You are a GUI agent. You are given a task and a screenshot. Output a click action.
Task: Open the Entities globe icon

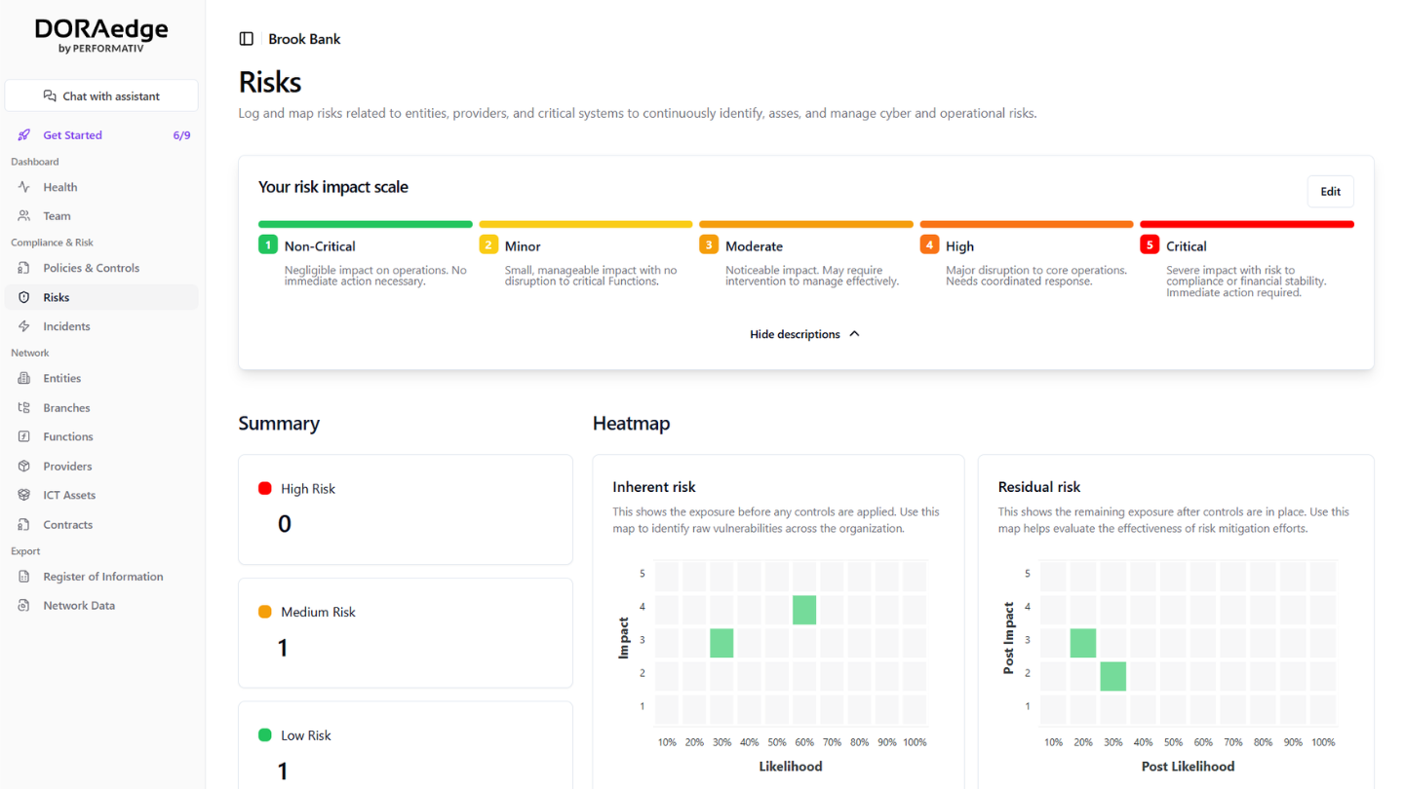pyautogui.click(x=23, y=378)
